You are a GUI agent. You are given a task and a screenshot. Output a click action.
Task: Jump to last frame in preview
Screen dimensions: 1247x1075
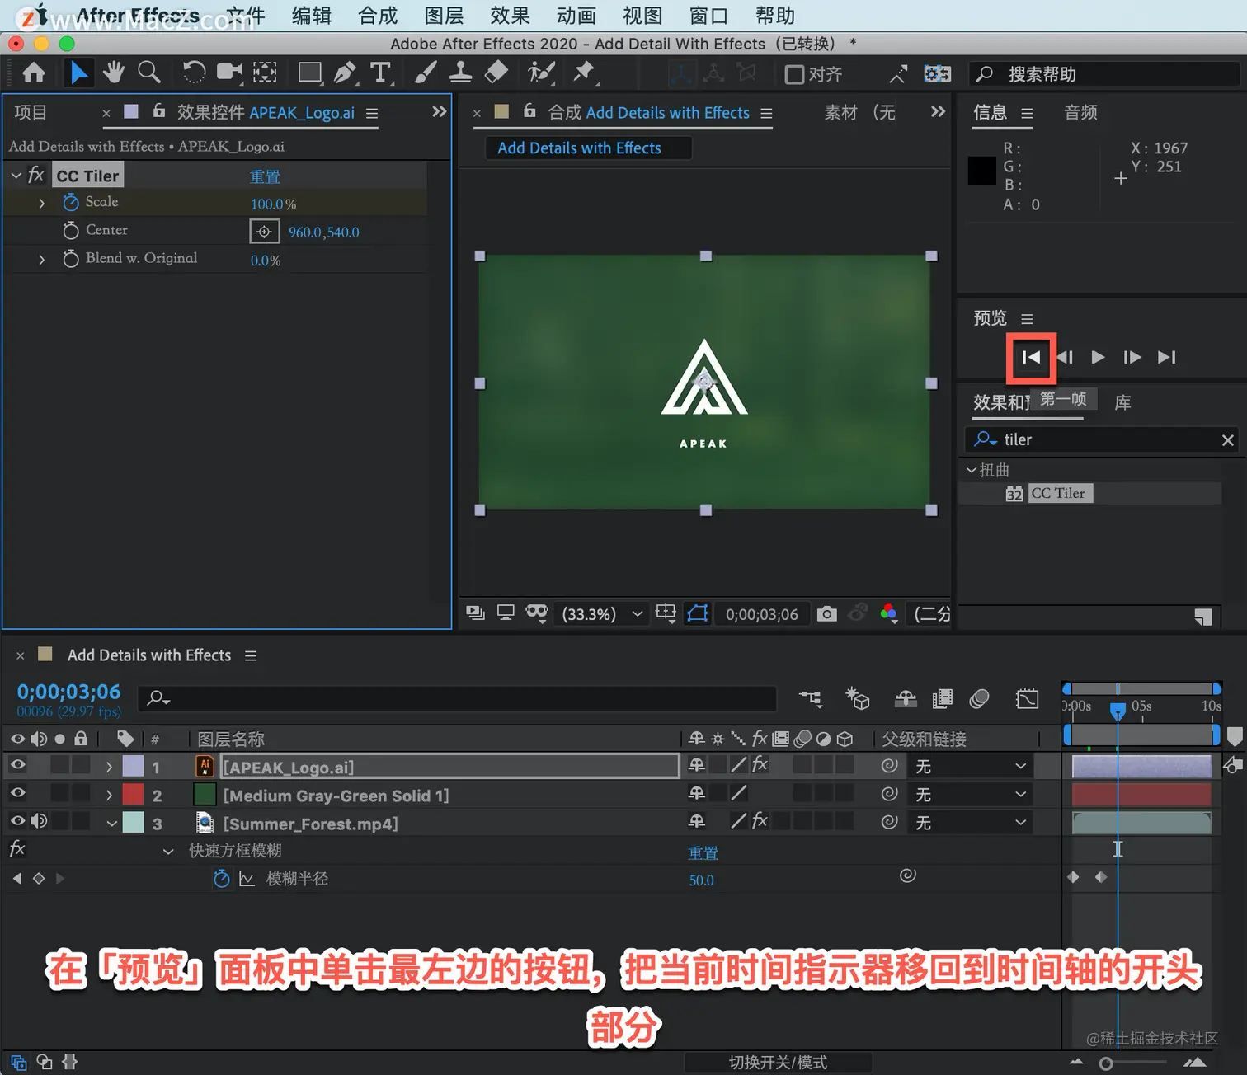[1166, 357]
